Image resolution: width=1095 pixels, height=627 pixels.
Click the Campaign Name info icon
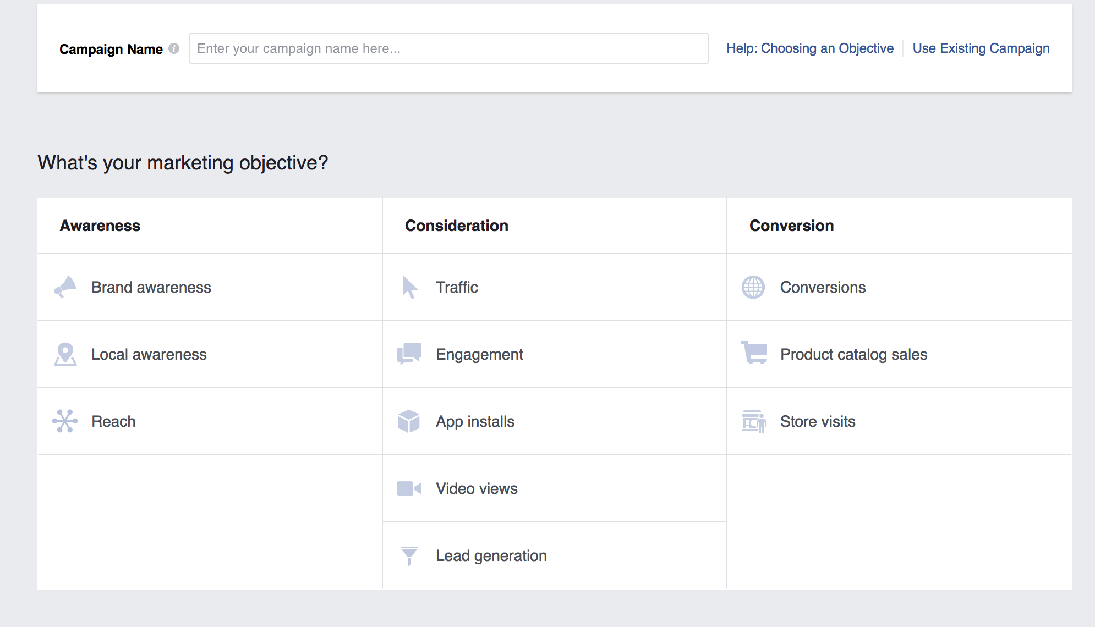coord(174,48)
